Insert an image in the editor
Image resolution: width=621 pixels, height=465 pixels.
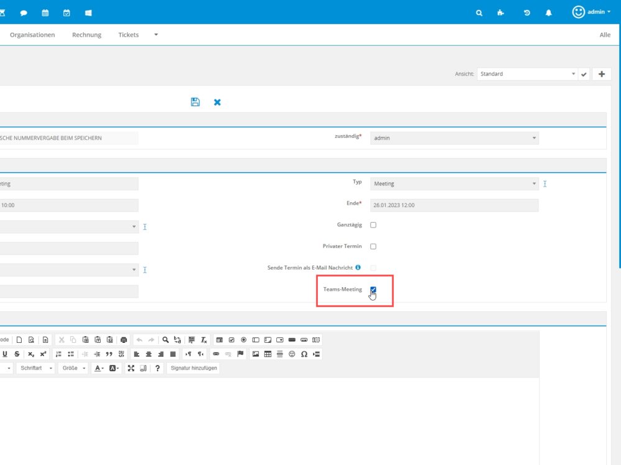pyautogui.click(x=255, y=354)
